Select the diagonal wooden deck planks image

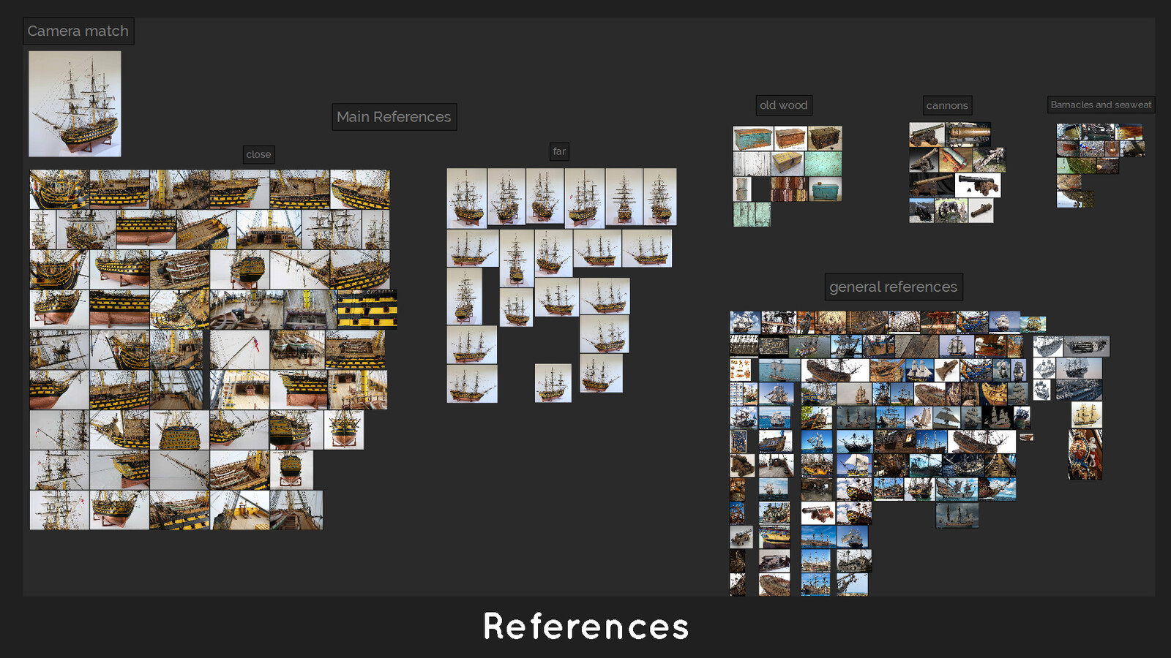pos(916,346)
